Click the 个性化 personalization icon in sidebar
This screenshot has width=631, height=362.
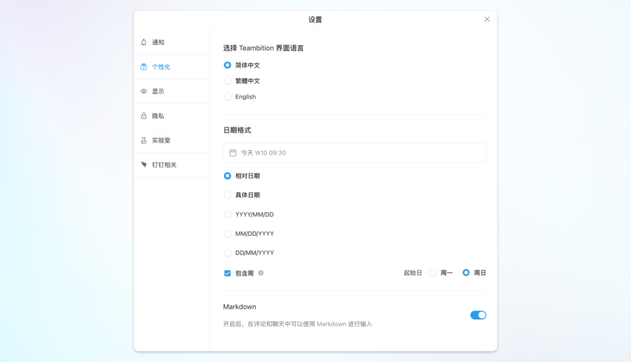click(x=144, y=67)
